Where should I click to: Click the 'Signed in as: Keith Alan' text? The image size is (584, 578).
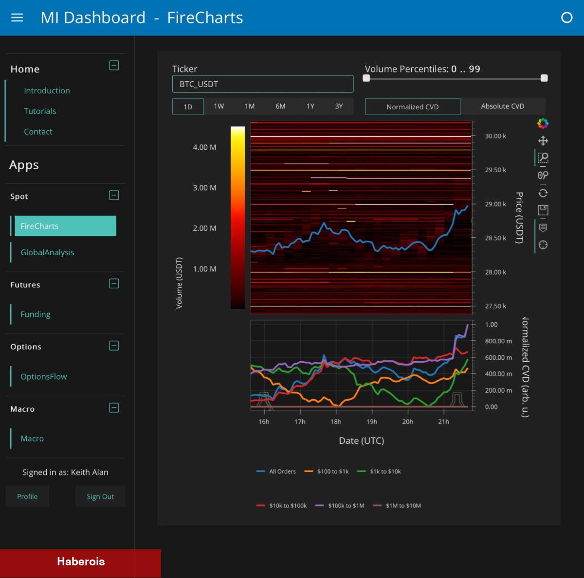pyautogui.click(x=65, y=472)
